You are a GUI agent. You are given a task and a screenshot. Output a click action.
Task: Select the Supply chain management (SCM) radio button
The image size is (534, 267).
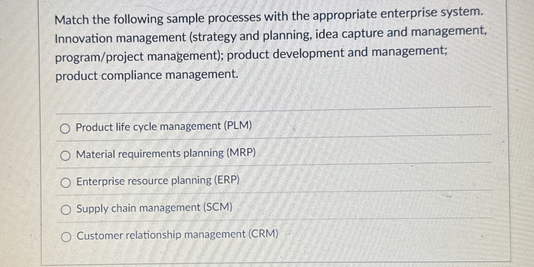pos(66,209)
